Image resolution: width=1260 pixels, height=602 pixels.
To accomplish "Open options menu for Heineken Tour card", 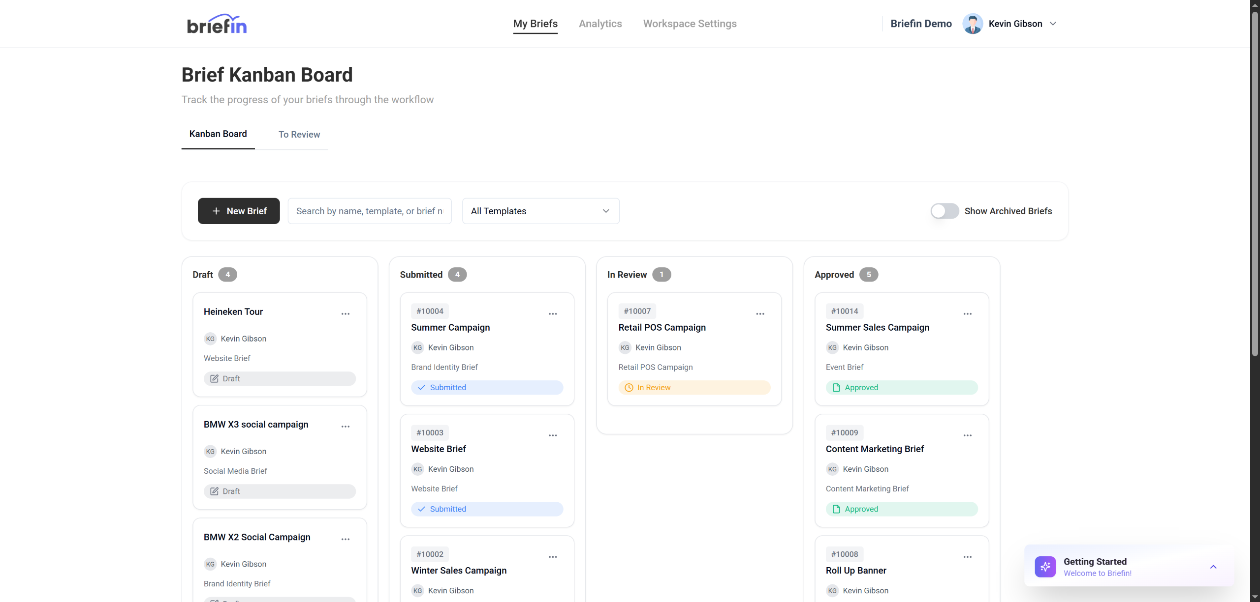I will point(346,314).
